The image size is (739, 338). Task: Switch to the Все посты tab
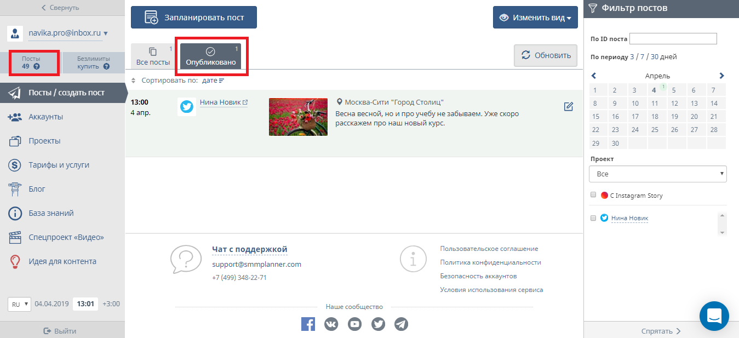152,57
